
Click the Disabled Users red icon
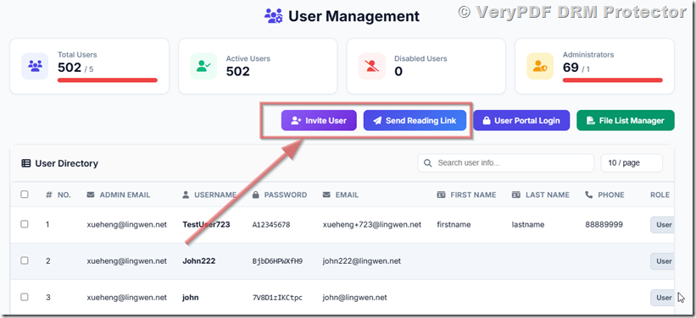pos(371,66)
